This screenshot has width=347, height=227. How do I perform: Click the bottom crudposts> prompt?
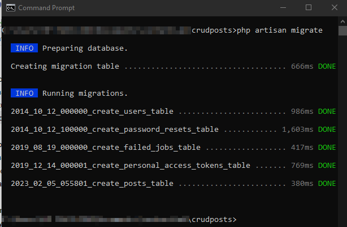click(x=214, y=220)
